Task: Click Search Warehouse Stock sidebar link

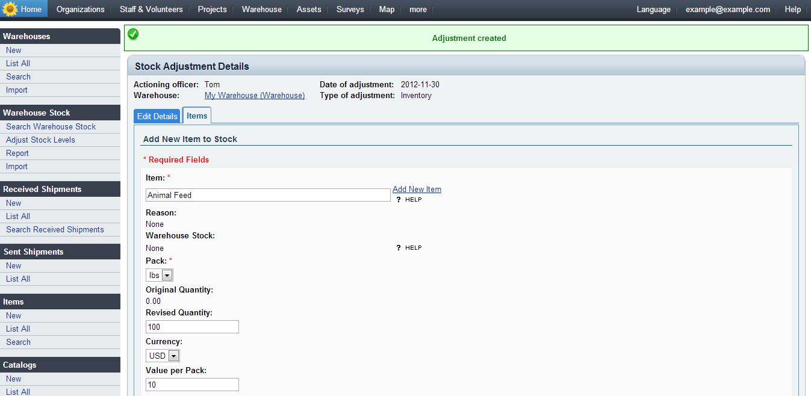Action: pyautogui.click(x=51, y=126)
